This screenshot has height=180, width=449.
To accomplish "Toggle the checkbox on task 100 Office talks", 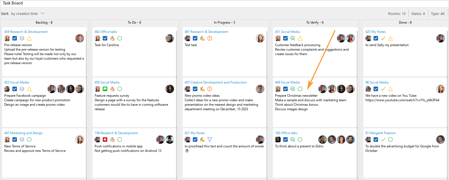I will coord(285,139).
